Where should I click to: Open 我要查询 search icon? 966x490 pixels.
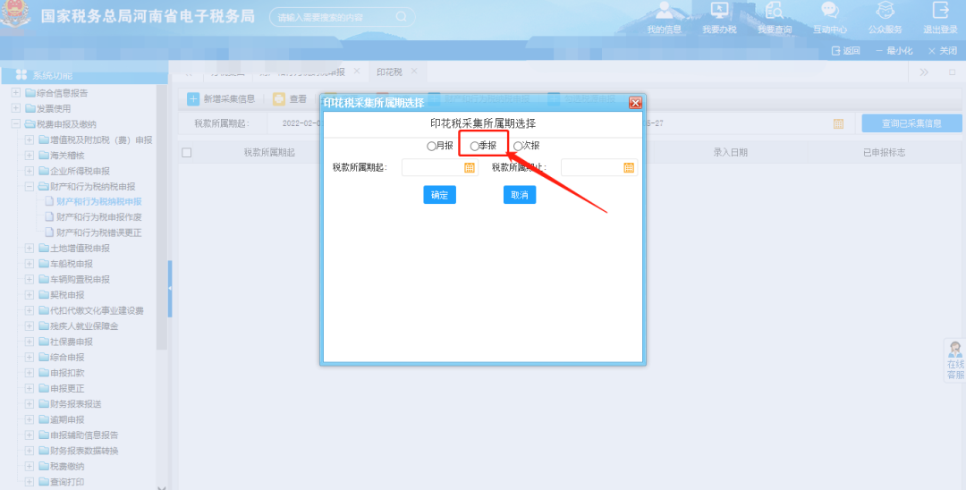pyautogui.click(x=775, y=12)
